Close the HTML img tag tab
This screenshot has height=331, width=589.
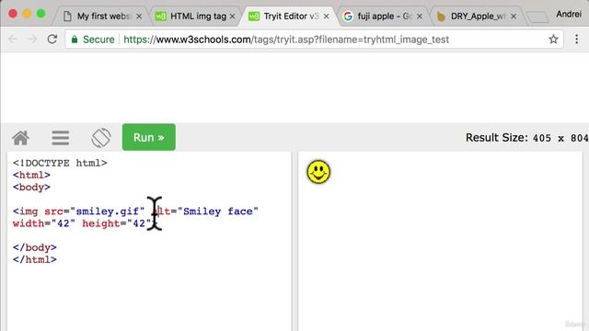232,17
